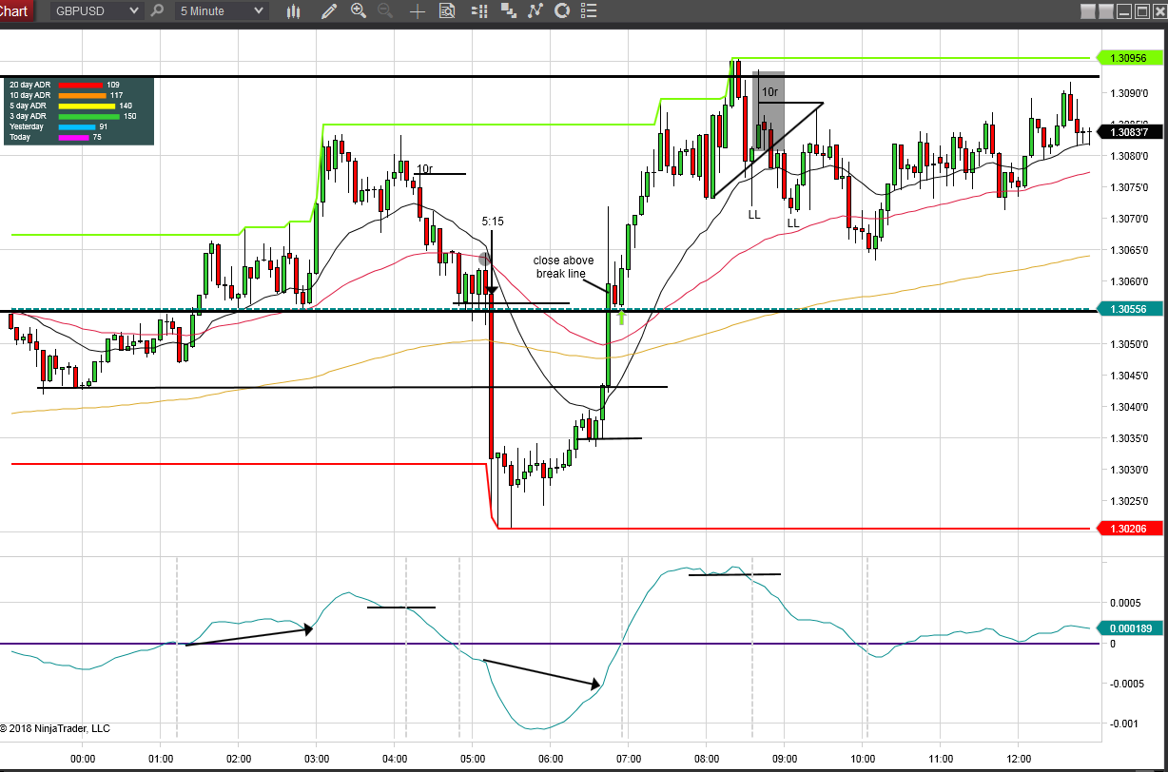Select the 5:15 text annotation
Screen dimensions: 1168x772
point(493,222)
